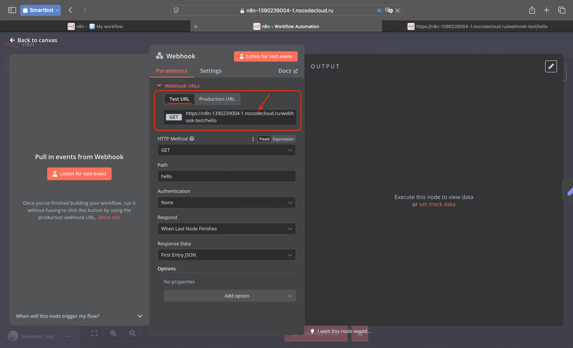Close the n8n Workflow Automation tab

click(196, 27)
